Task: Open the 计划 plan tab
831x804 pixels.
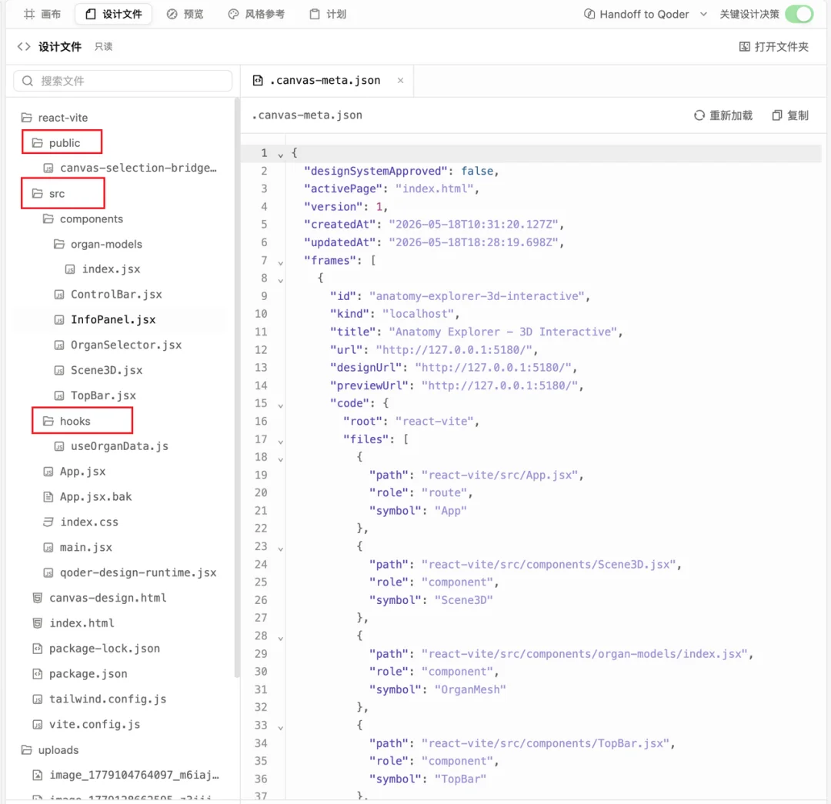Action: (x=328, y=15)
